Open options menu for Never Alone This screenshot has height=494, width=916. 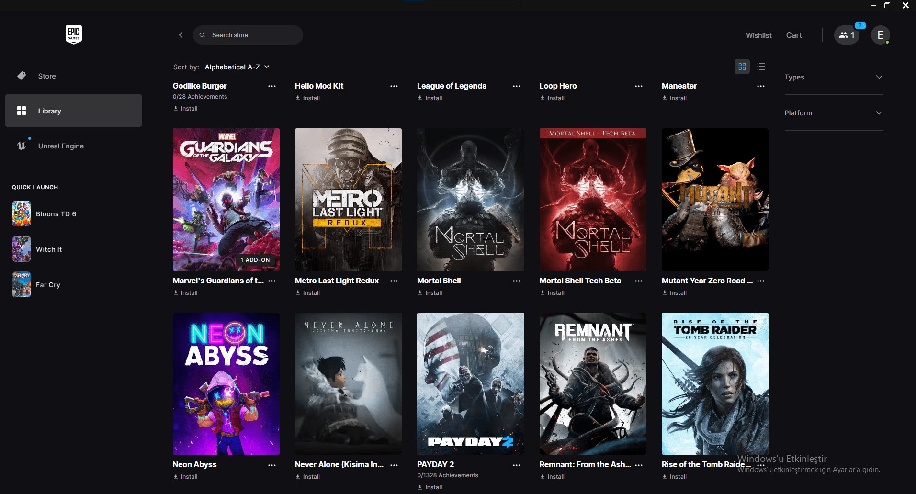click(x=394, y=465)
